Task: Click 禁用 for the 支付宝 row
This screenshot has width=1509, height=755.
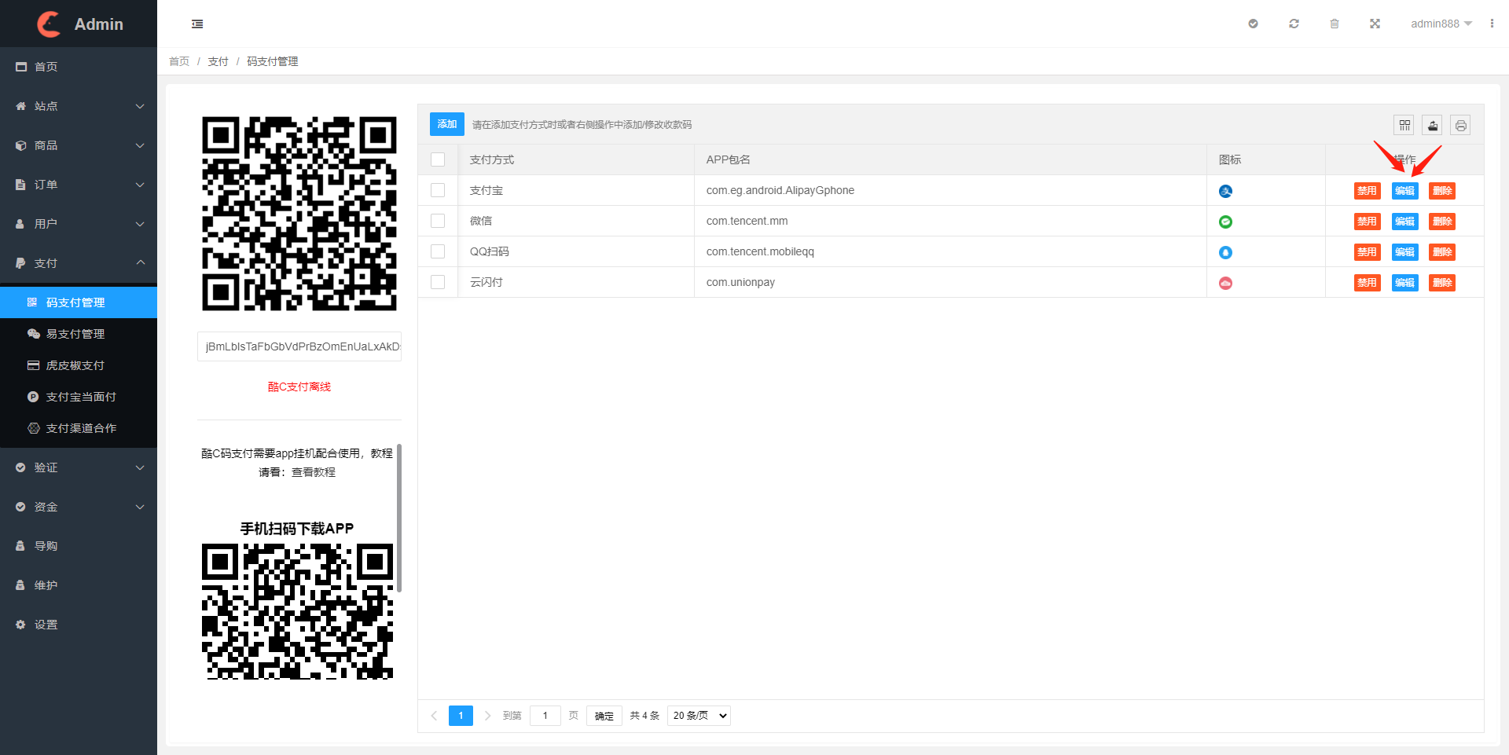Action: (x=1367, y=191)
